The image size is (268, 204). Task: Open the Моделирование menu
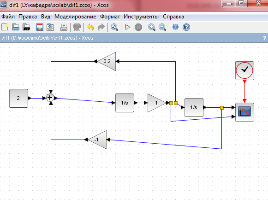[x=75, y=17]
